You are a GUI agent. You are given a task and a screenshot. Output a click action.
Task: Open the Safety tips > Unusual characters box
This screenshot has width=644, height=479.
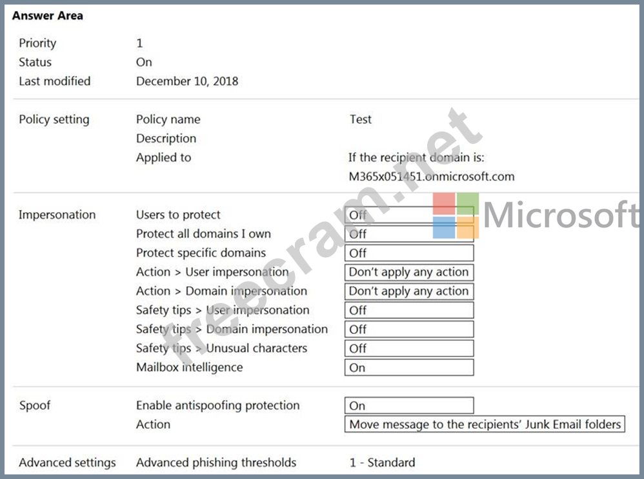408,348
